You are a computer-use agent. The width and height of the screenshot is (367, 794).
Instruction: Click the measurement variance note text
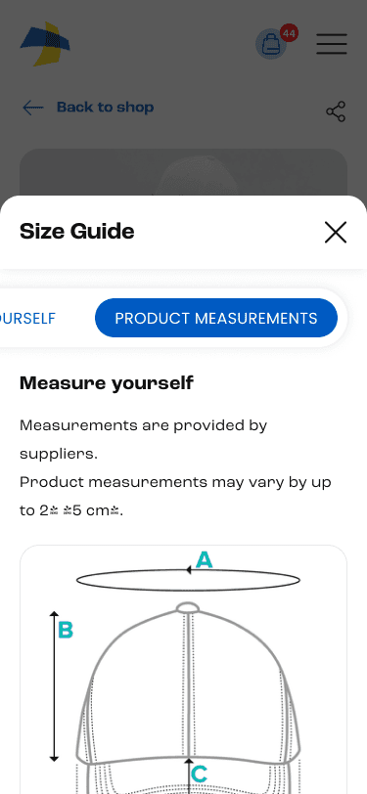point(175,497)
